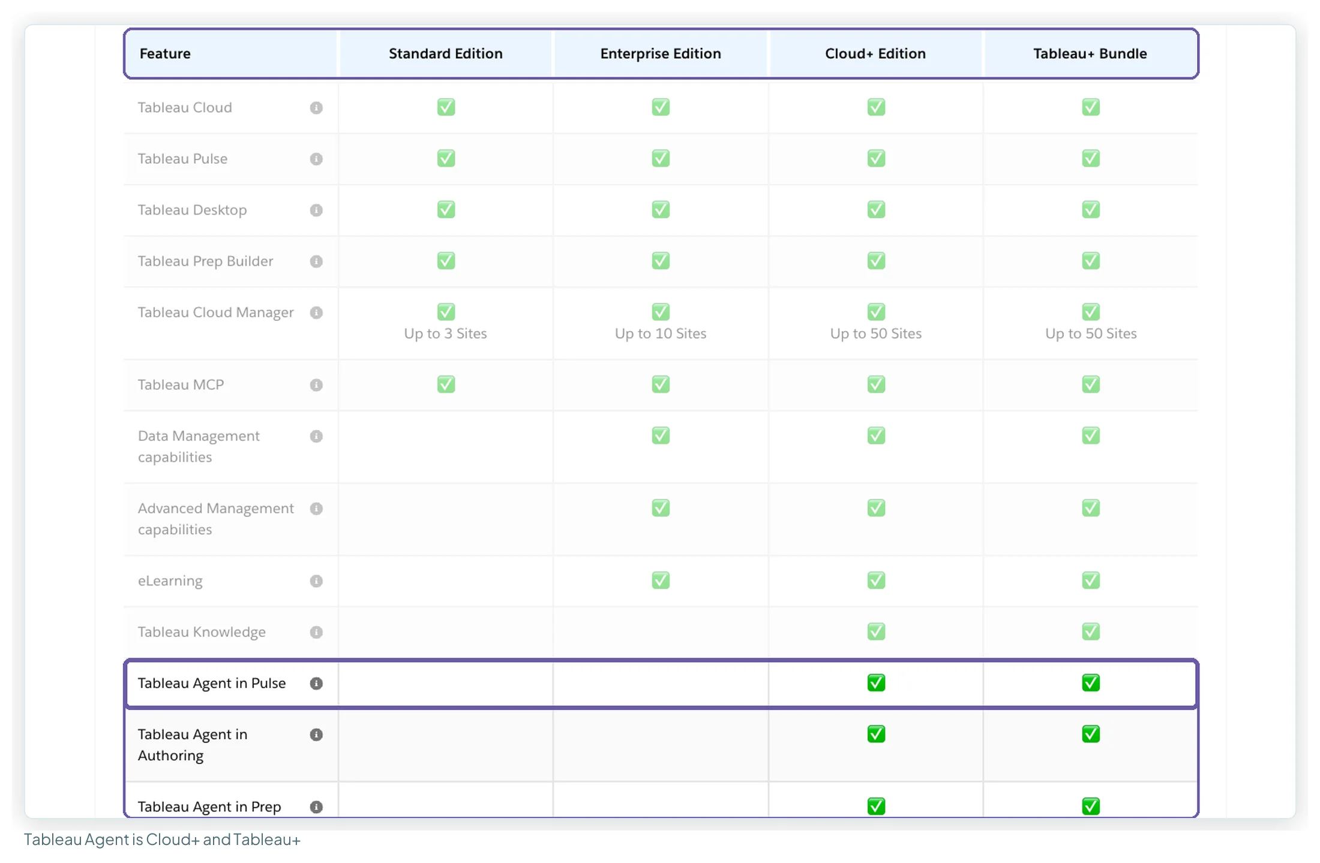
Task: Click the 'Advanced Management capabilities' label
Action: [x=216, y=519]
